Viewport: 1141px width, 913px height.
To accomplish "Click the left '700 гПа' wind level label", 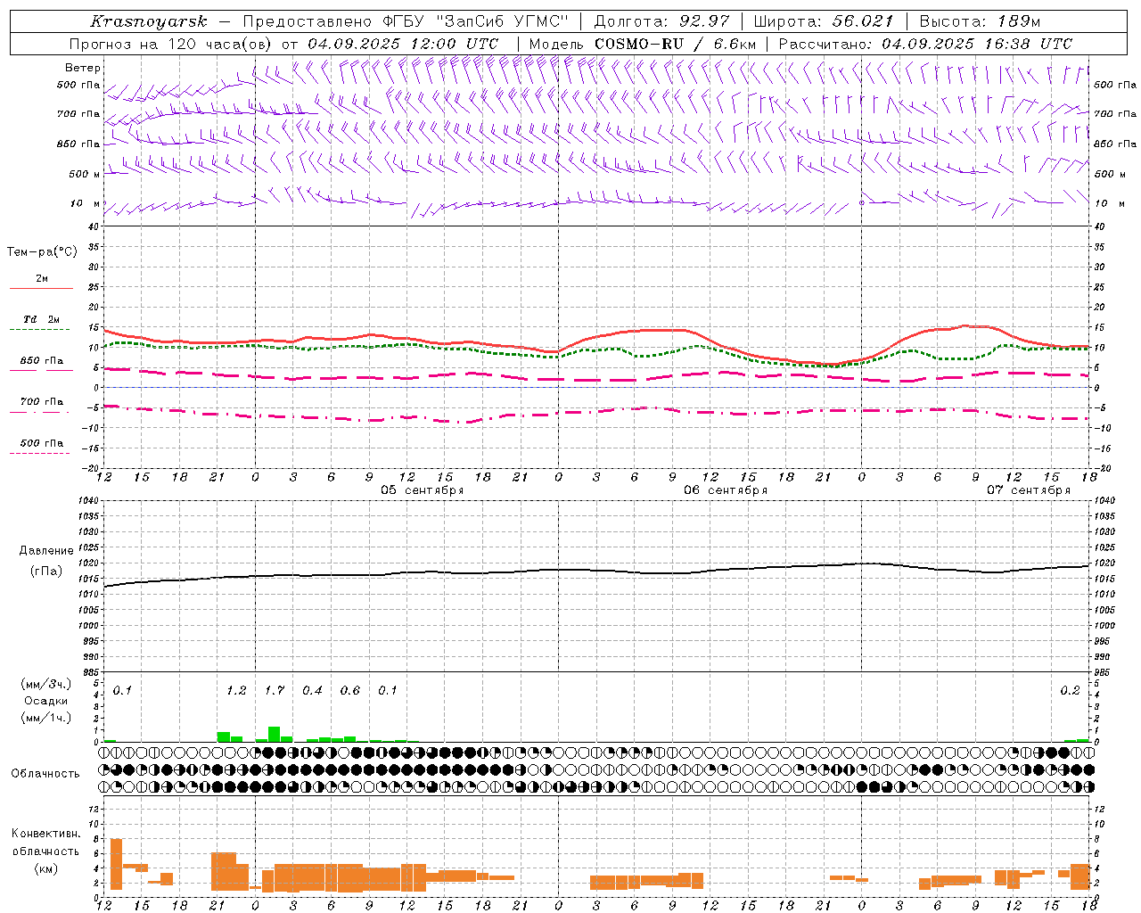I will 78,114.
